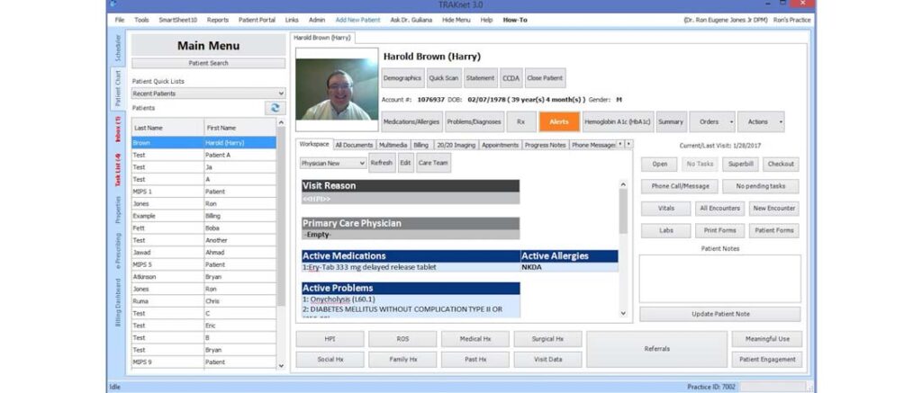Click the Patient Search button

coord(208,63)
